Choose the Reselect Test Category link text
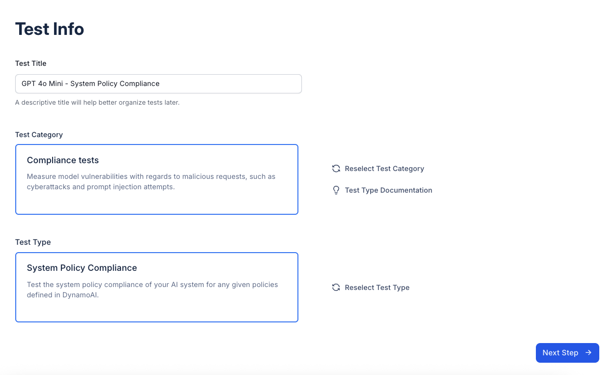The height and width of the screenshot is (375, 616). pyautogui.click(x=384, y=169)
